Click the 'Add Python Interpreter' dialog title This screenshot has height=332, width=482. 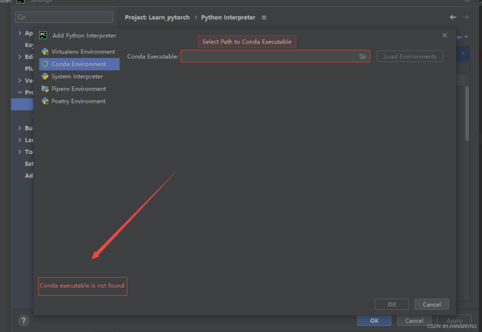coord(84,36)
